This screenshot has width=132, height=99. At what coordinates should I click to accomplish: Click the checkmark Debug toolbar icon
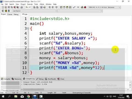74,7
